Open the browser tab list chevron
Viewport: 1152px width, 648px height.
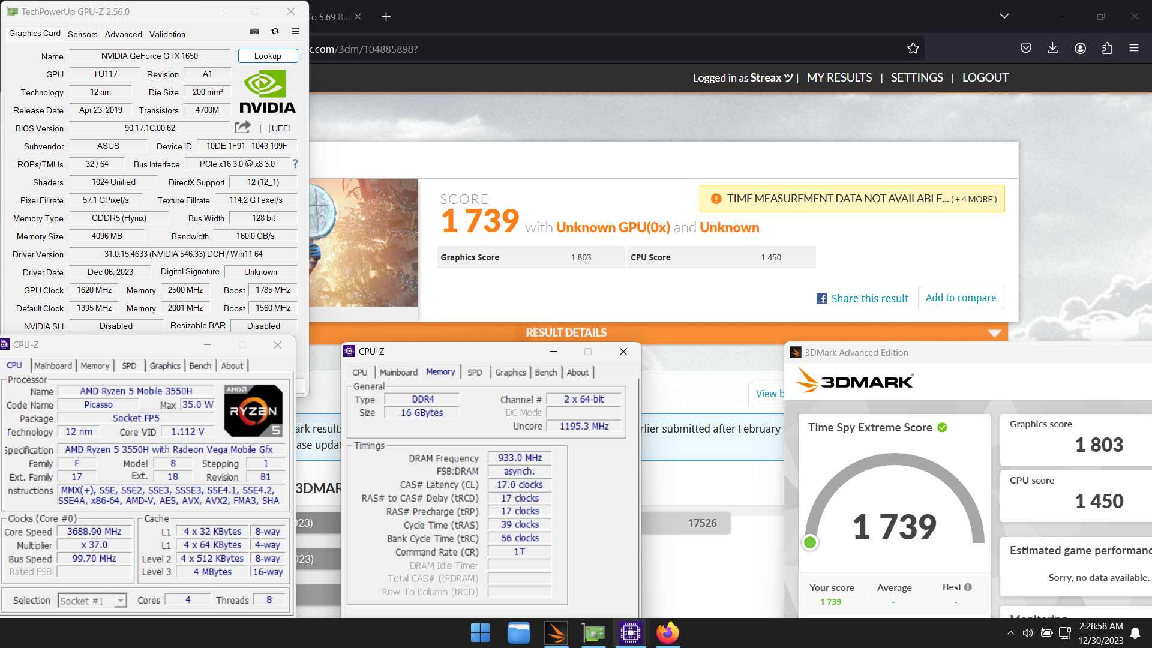1004,16
